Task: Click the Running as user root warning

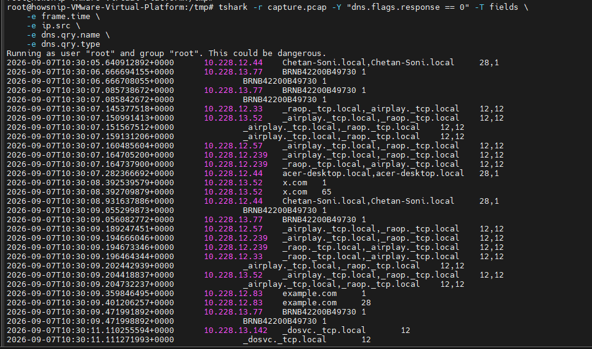Action: pyautogui.click(x=167, y=54)
